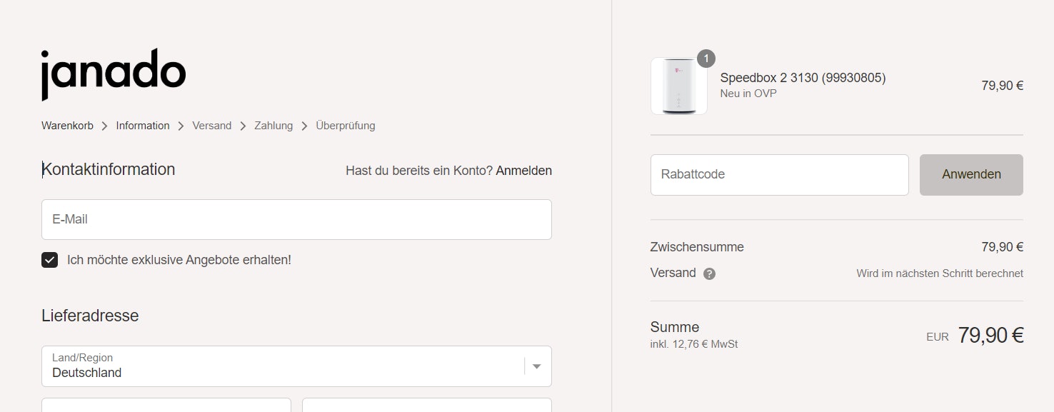Click the chevron between Zahlung and Überprüfung
This screenshot has height=412, width=1054.
(304, 126)
